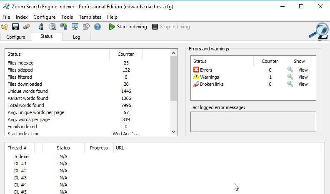Viewport: 330px width, 194px height.
Task: Click the status list scroll down arrow
Action: tap(173, 132)
